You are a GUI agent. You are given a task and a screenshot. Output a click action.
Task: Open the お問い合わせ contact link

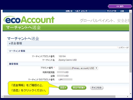(69, 11)
